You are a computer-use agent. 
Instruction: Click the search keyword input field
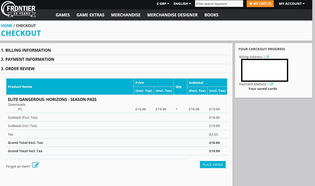pyautogui.click(x=219, y=4)
